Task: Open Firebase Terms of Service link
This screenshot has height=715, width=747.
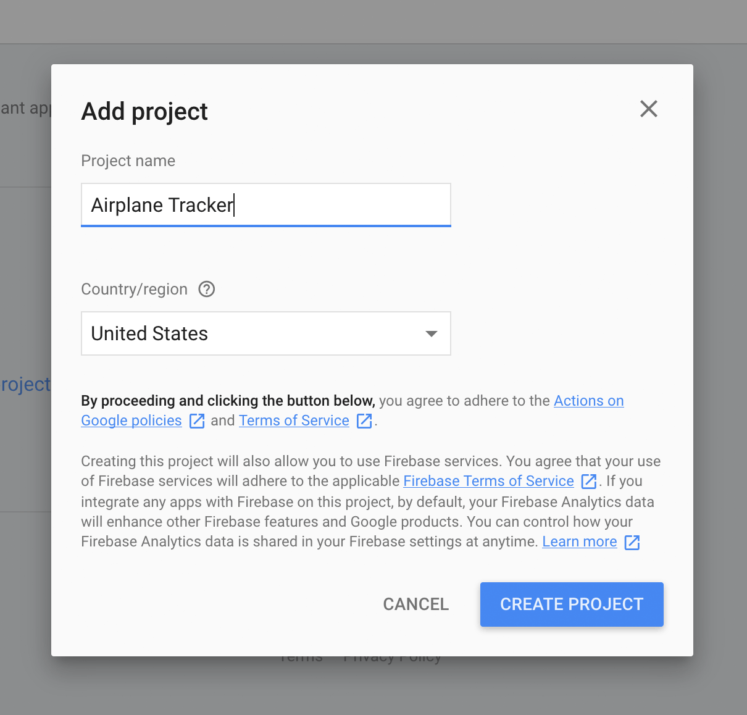Action: (x=488, y=481)
